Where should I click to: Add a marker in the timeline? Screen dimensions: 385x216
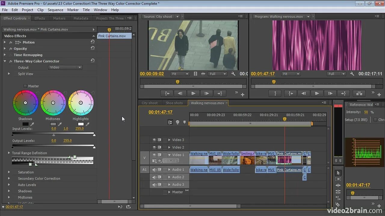[185, 122]
